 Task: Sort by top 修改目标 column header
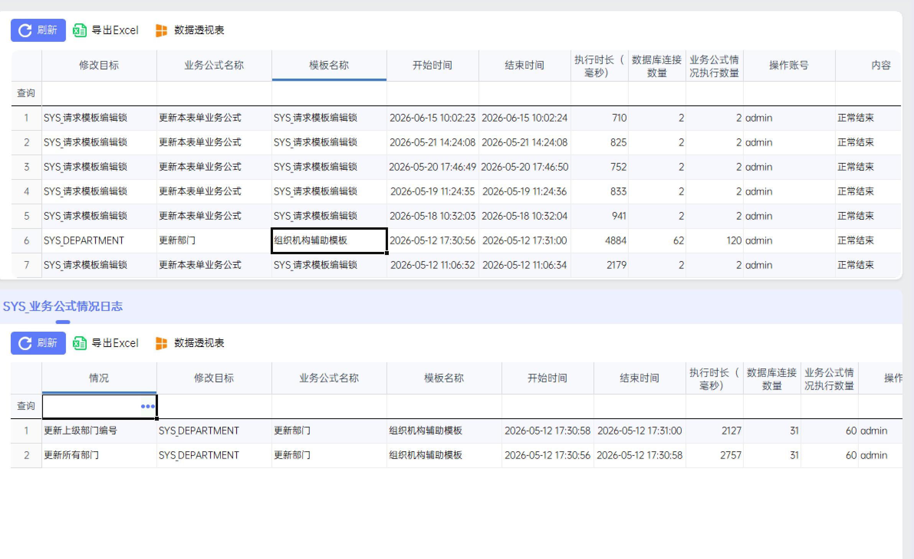(99, 66)
